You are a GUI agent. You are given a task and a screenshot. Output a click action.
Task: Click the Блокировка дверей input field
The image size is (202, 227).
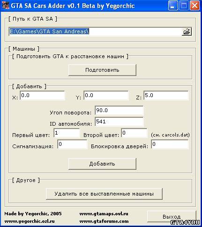point(170,144)
